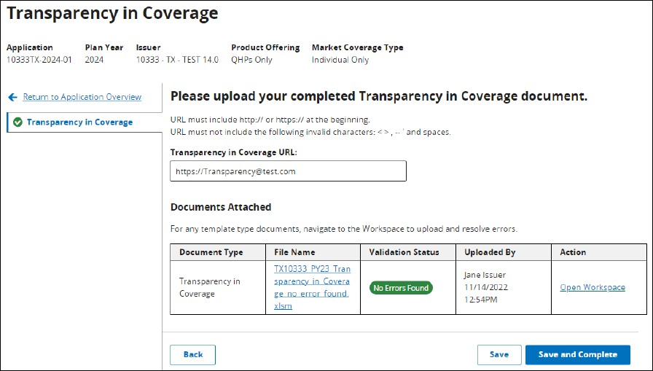Viewport: 653px width, 371px height.
Task: Click the Documents Attached heading
Action: tap(220, 207)
